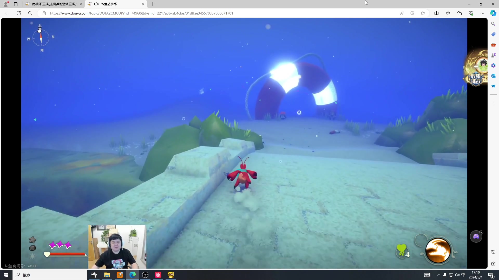Click the sidebar screenshot icon
This screenshot has height=280, width=499.
pos(493,252)
